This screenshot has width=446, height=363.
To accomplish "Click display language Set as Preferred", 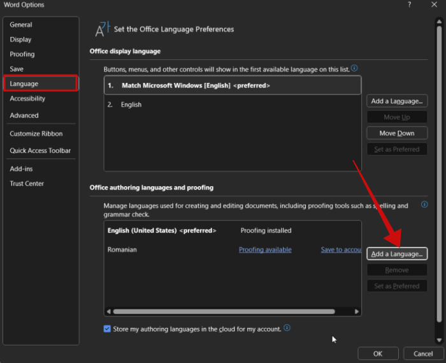I will pyautogui.click(x=397, y=149).
